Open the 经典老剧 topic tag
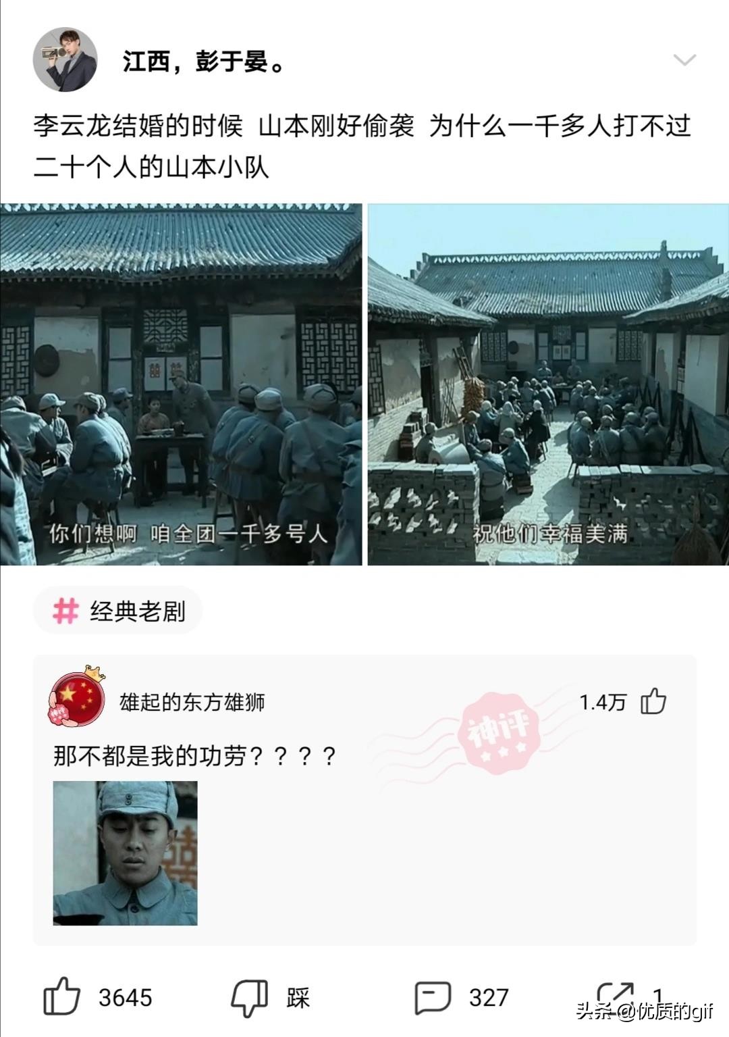Image resolution: width=729 pixels, height=1037 pixels. pyautogui.click(x=118, y=611)
